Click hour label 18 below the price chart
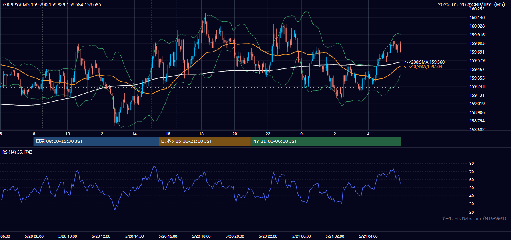The image size is (511, 240). (202, 134)
